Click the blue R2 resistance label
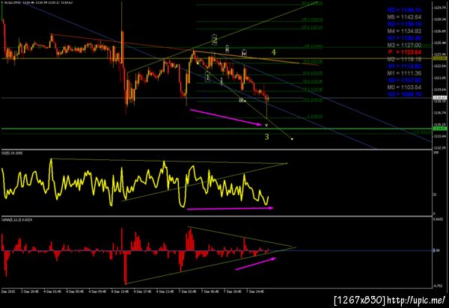The height and width of the screenshot is (308, 449). (404, 25)
